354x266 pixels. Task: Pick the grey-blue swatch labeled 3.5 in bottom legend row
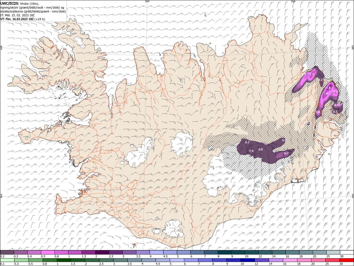pyautogui.click(x=134, y=260)
